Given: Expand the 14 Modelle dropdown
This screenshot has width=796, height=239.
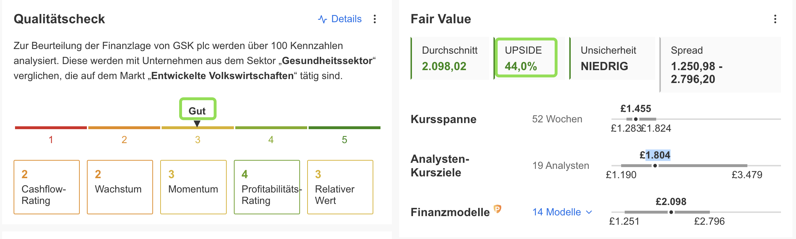Looking at the screenshot, I should (562, 212).
